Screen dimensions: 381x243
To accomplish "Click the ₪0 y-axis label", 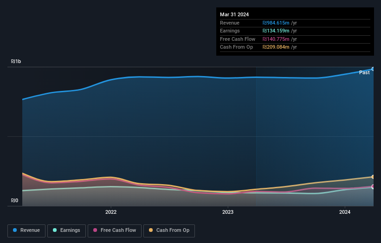I will pyautogui.click(x=14, y=200).
